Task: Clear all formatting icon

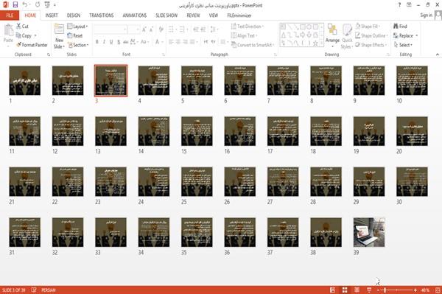Action: pos(161,29)
